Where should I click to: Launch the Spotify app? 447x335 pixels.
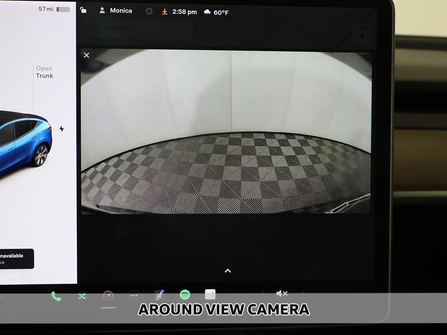point(185,295)
